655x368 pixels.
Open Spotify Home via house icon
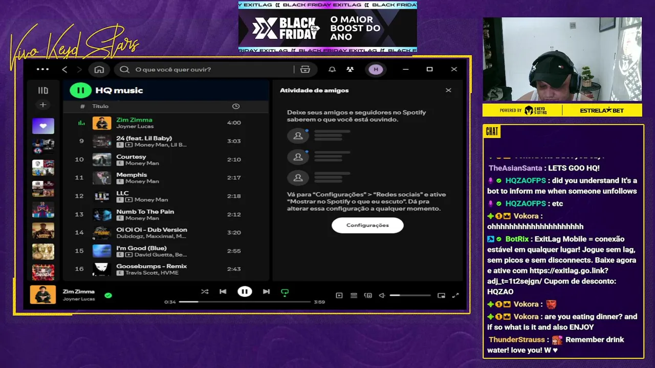(x=99, y=70)
